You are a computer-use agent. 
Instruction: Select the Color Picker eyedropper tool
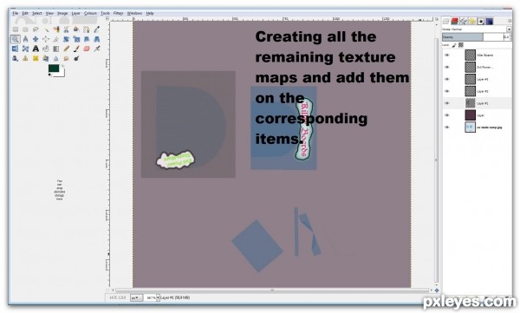(96, 29)
